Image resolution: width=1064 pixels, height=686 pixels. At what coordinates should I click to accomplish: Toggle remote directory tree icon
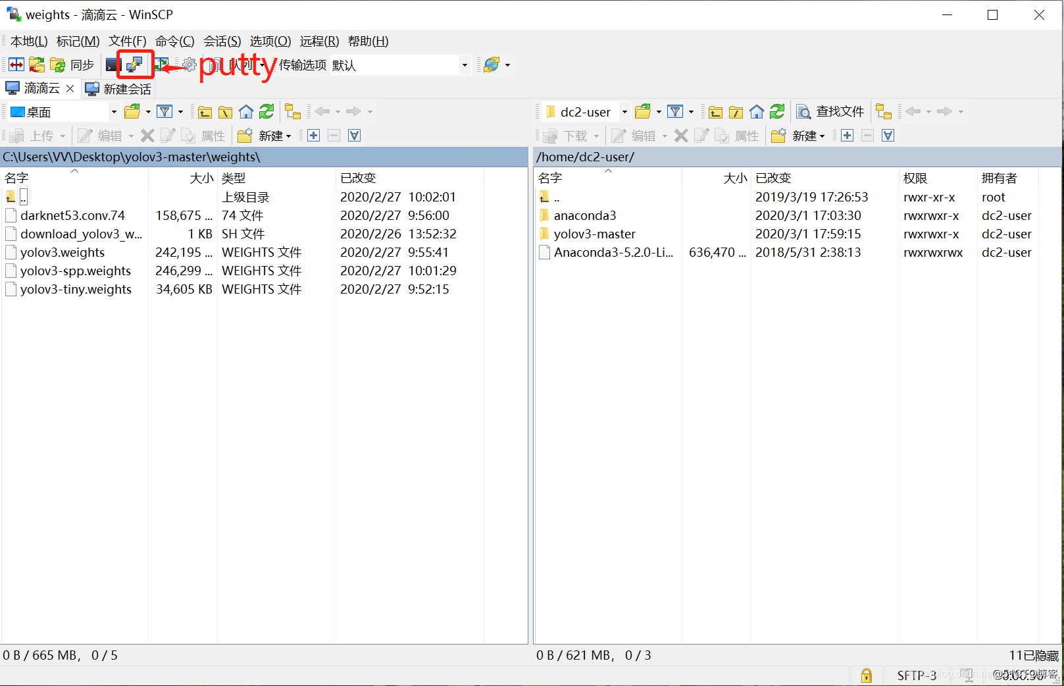[x=884, y=111]
